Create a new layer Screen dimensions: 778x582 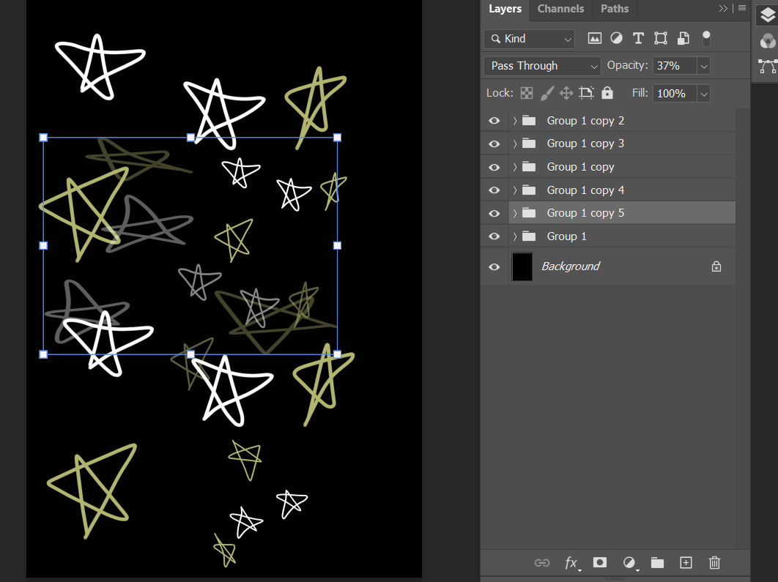tap(686, 563)
